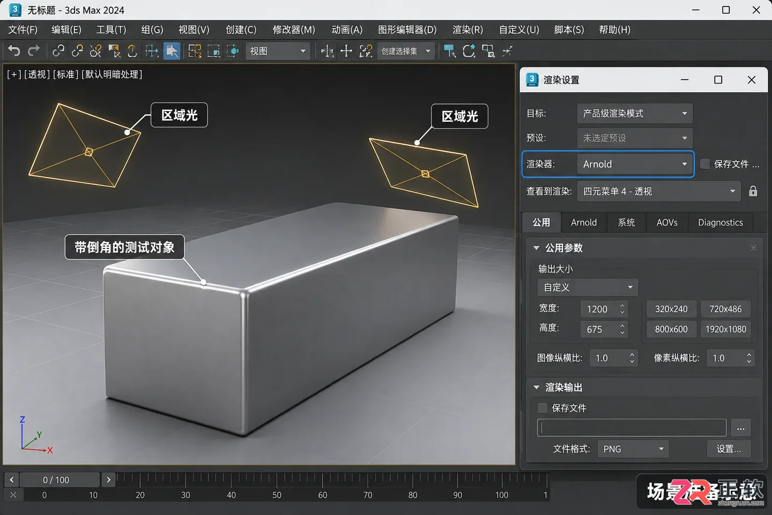Choose the 720x486 preset button
Screen dimensions: 772x515
pyautogui.click(x=725, y=309)
